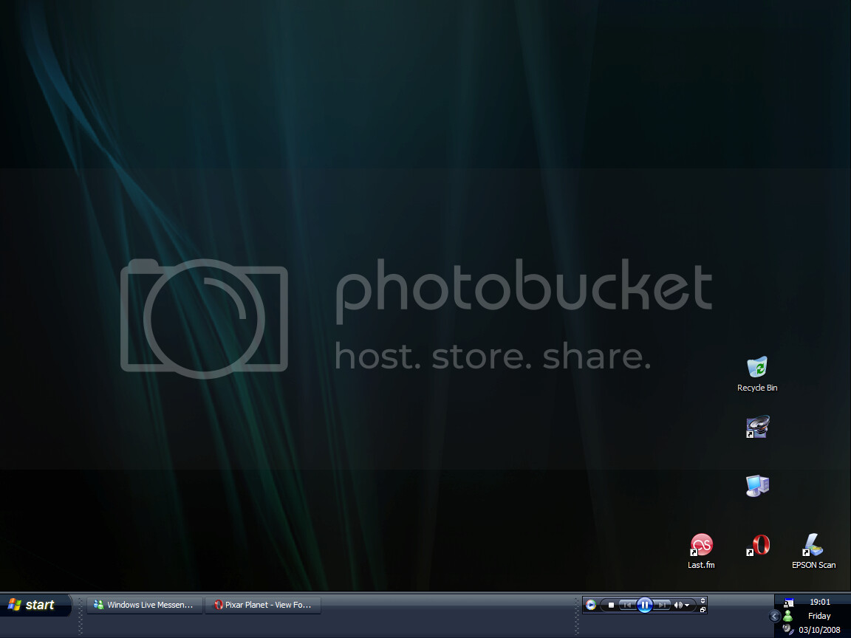This screenshot has height=638, width=851.
Task: Open the speaker shortcut on the desktop
Action: pos(757,428)
